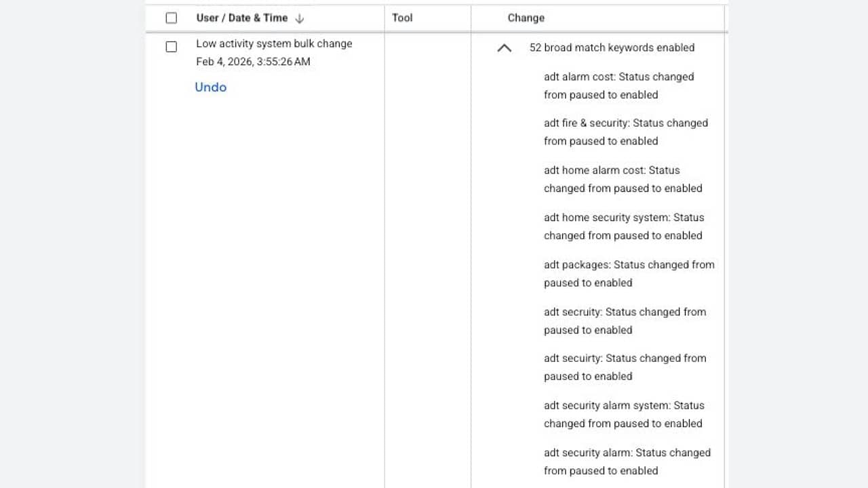Select the 'adt alarm cost' change entry
The image size is (868, 488).
[618, 86]
